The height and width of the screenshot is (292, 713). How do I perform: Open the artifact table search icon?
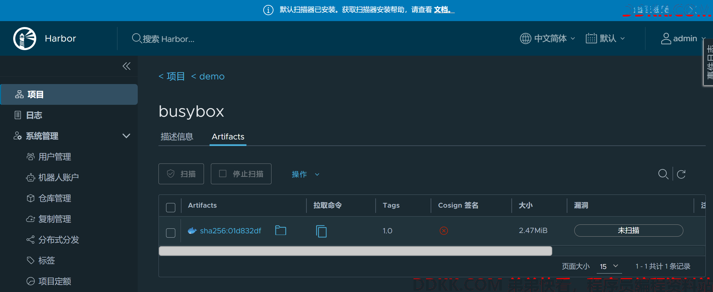(x=663, y=174)
